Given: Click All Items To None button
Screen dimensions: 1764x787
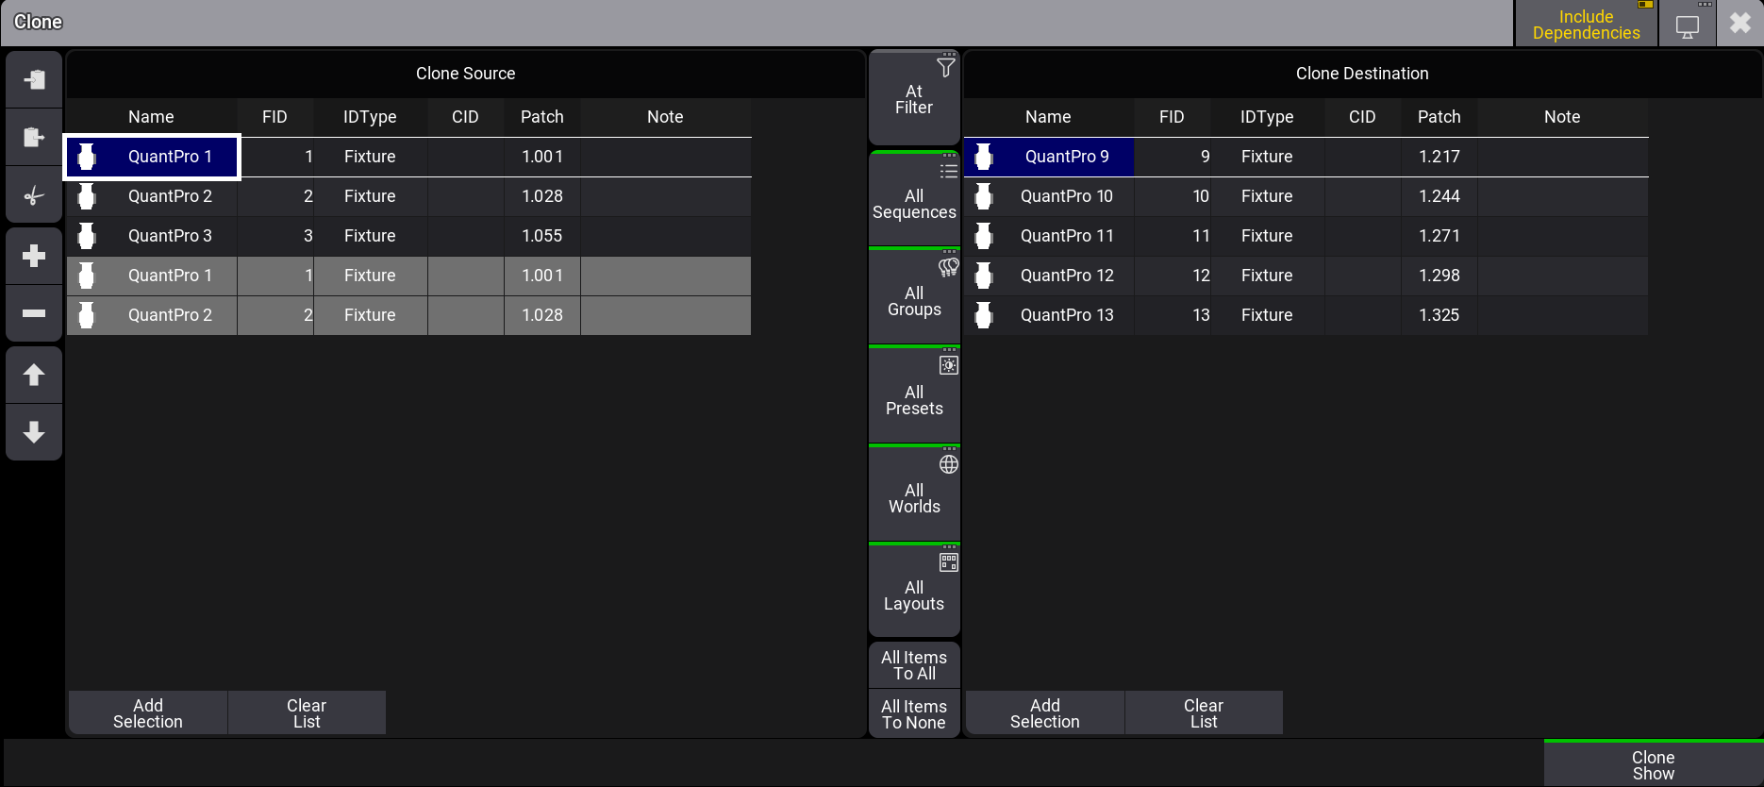Looking at the screenshot, I should coord(914,714).
